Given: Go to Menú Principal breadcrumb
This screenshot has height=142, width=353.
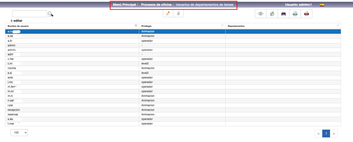Looking at the screenshot, I should (124, 5).
